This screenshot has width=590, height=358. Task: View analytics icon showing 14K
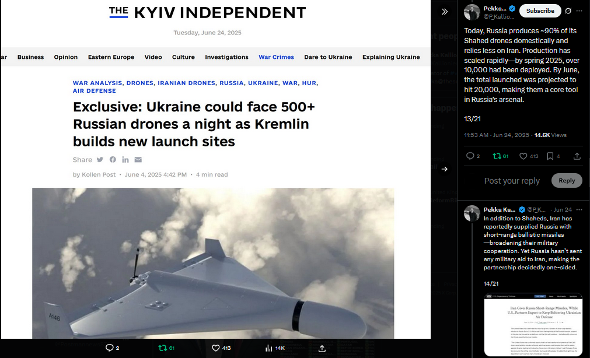(x=268, y=348)
